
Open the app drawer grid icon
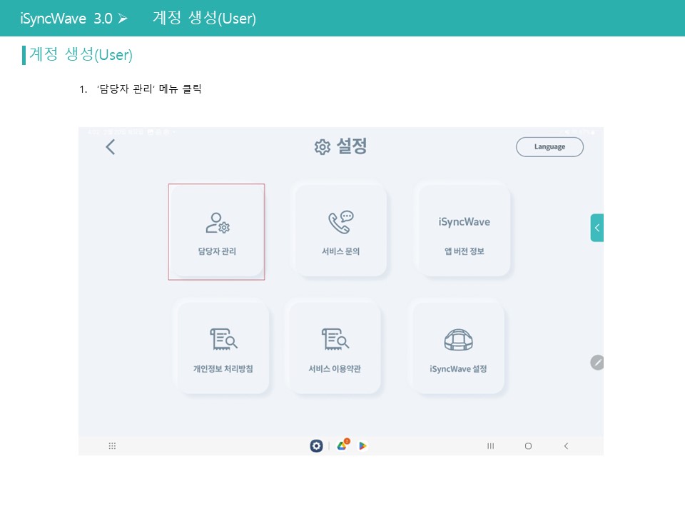coord(112,446)
